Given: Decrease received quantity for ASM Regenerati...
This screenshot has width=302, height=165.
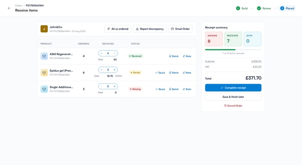Looking at the screenshot, I should pyautogui.click(x=101, y=53).
